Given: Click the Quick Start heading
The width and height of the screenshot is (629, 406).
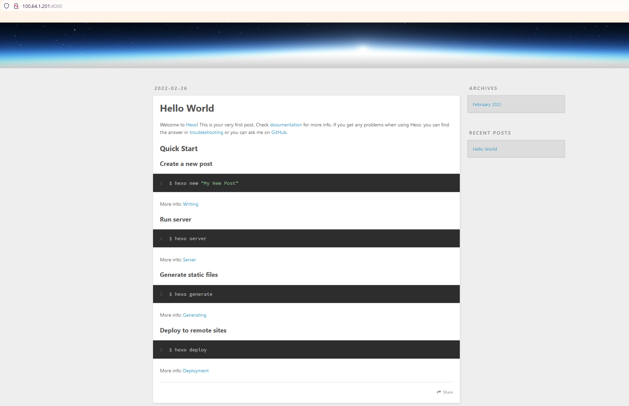Looking at the screenshot, I should (x=179, y=149).
